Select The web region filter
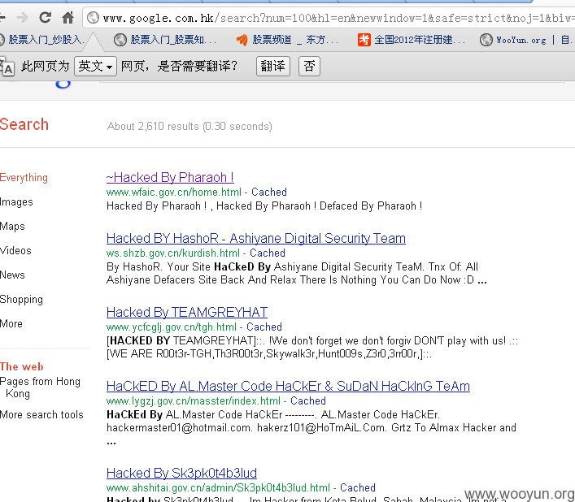The image size is (575, 502). point(22,366)
